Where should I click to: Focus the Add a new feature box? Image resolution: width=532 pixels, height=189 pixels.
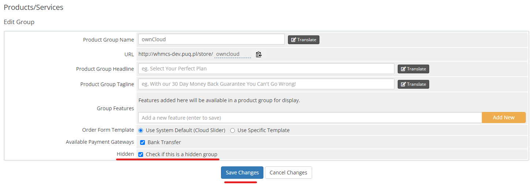click(x=310, y=117)
